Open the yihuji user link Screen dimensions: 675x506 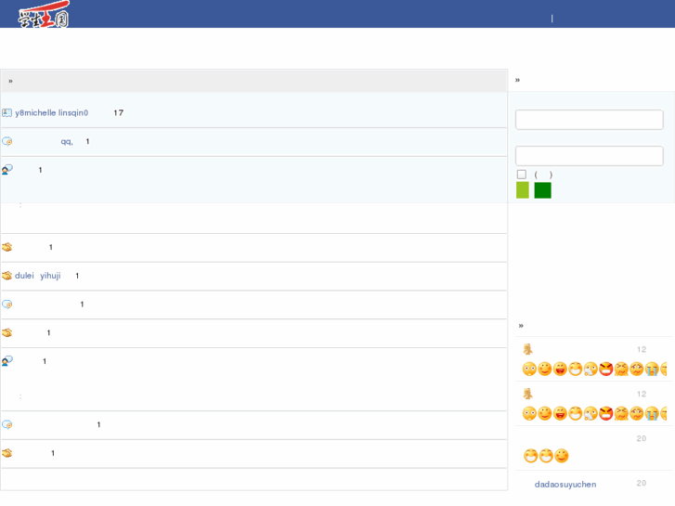tap(50, 276)
